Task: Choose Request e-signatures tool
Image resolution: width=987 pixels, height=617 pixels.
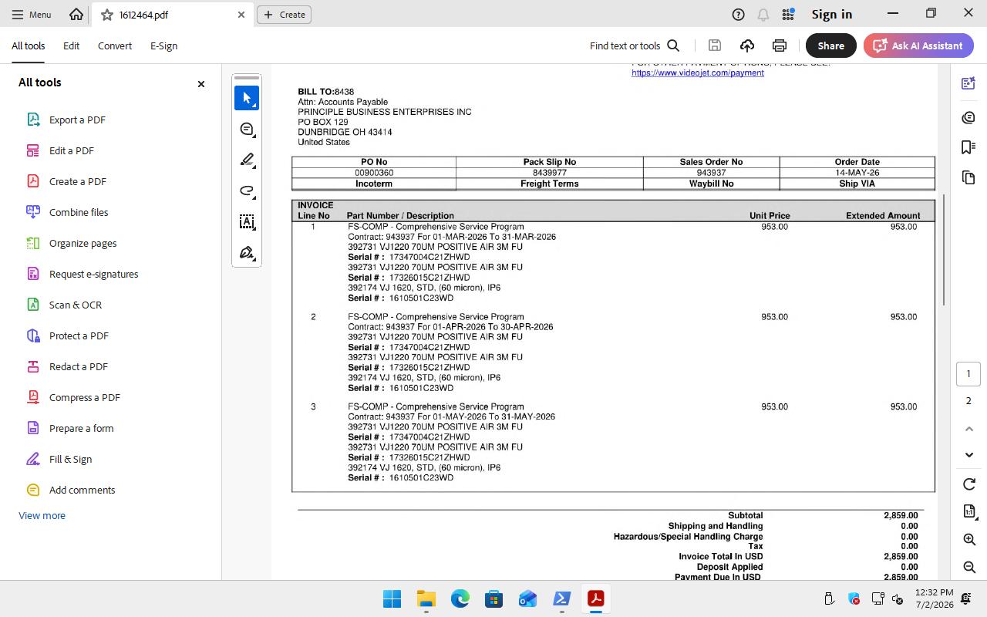Action: point(93,274)
